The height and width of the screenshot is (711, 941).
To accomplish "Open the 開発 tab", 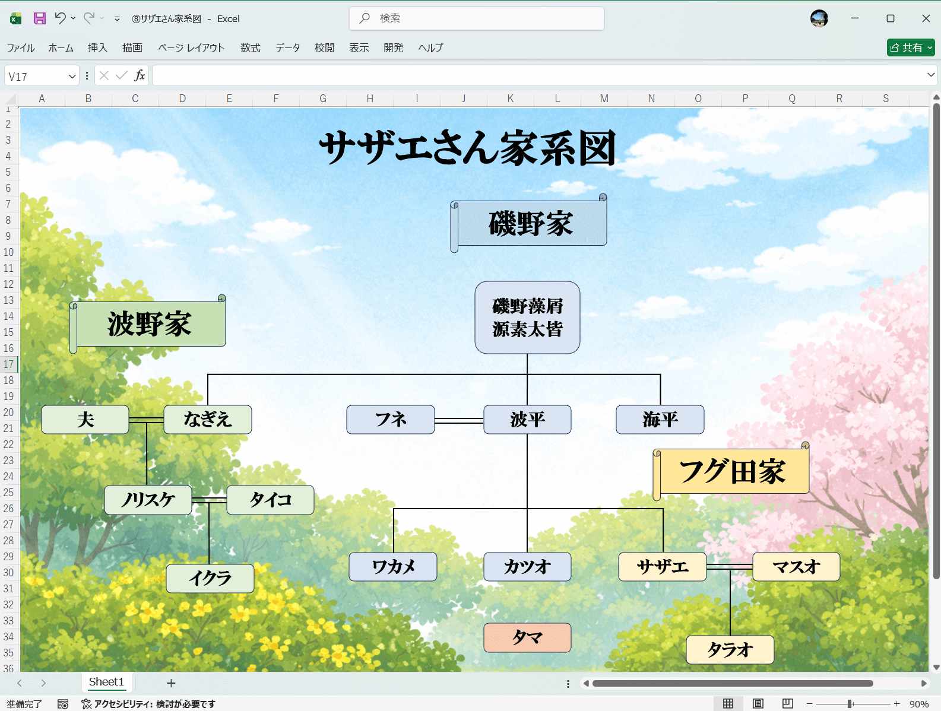I will pos(394,47).
